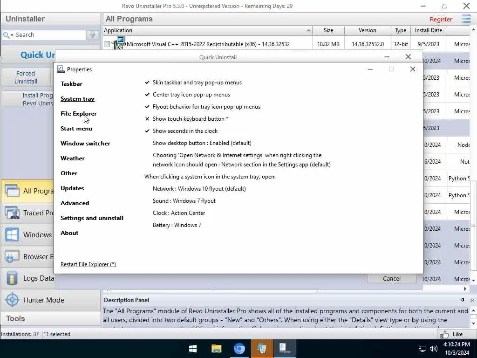This screenshot has width=477, height=358.
Task: Activate Hunter Mode crosshair icon
Action: point(12,300)
